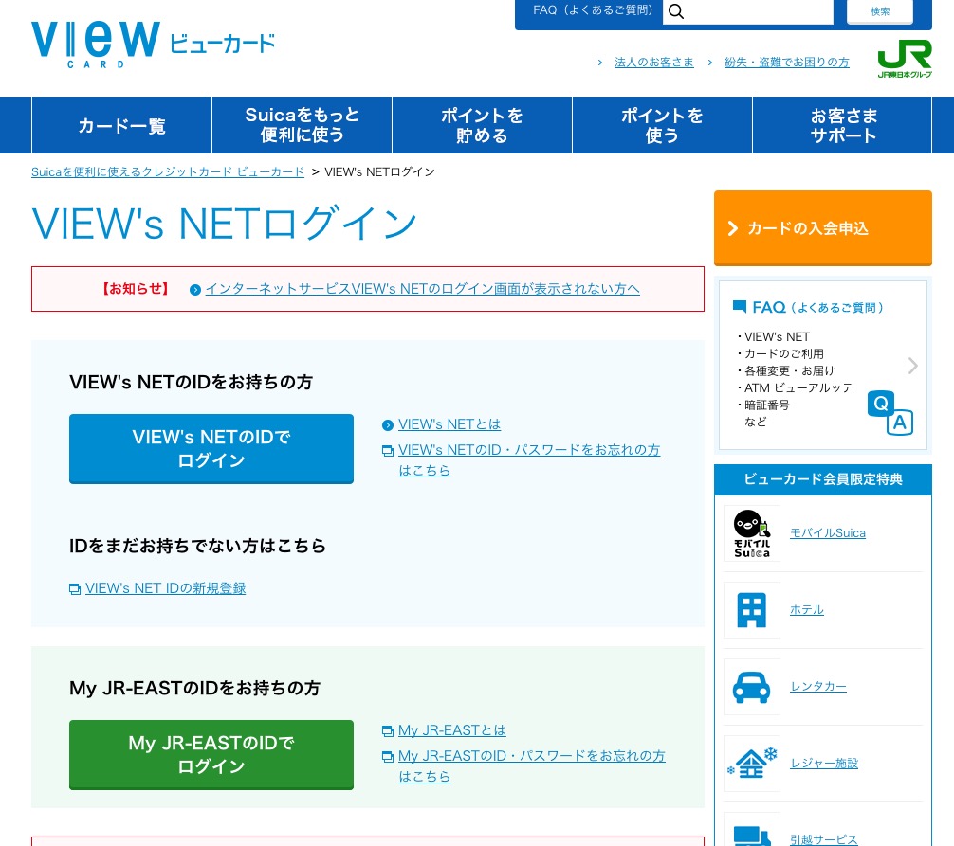Click the chevron before 紛失・盗難でお困りの方
Viewport: 954px width, 846px height.
tap(709, 62)
